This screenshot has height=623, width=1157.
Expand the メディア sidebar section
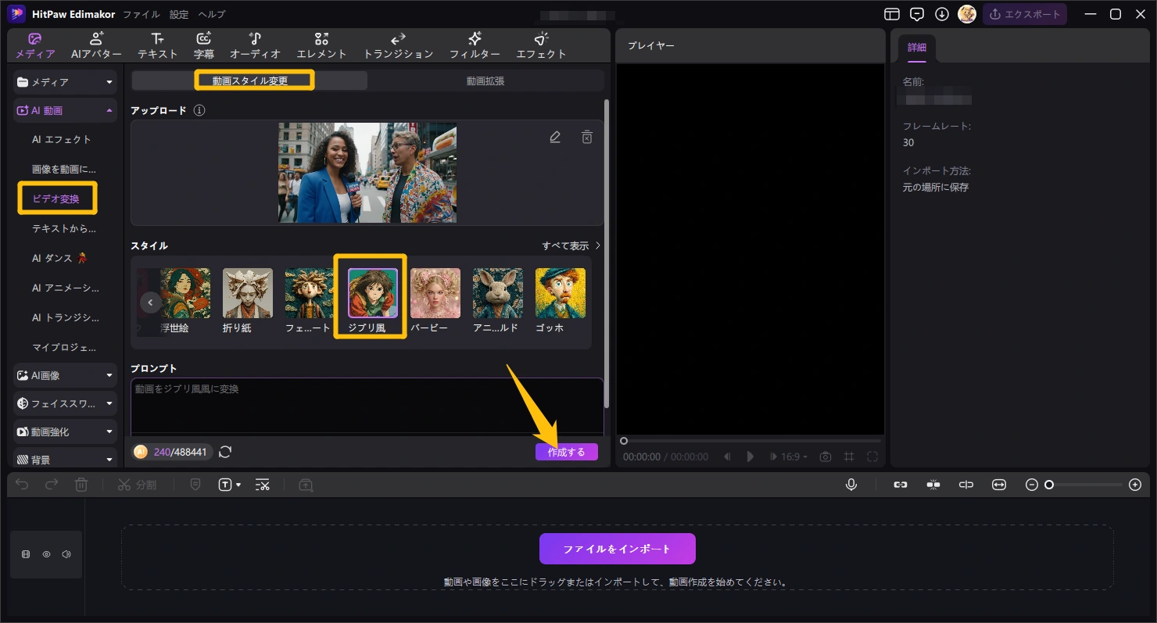point(65,81)
